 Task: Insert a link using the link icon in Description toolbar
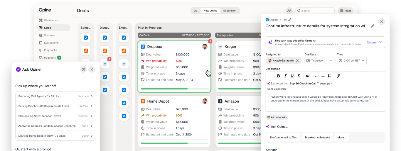point(338,76)
